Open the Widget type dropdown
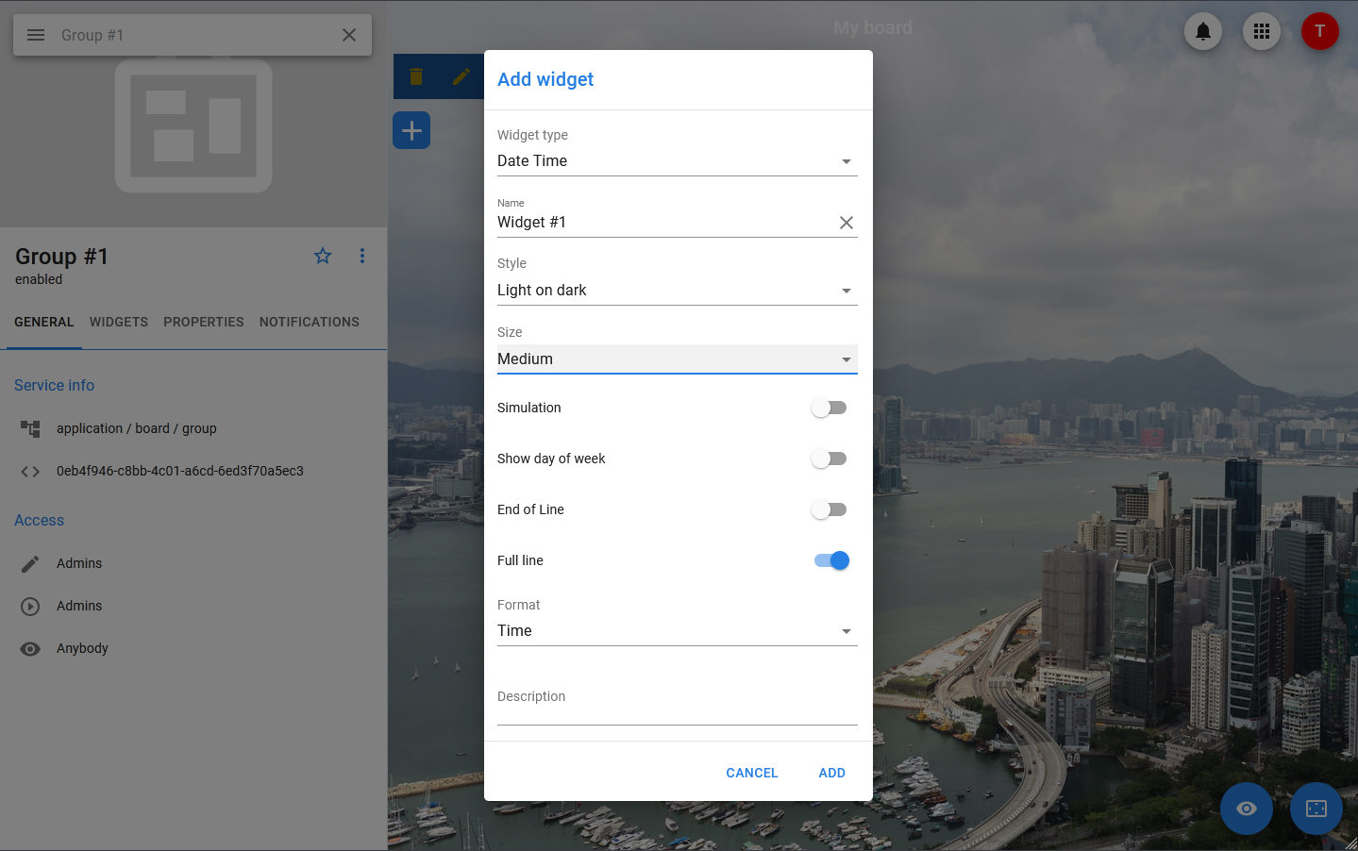Viewport: 1358px width, 851px height. 677,161
